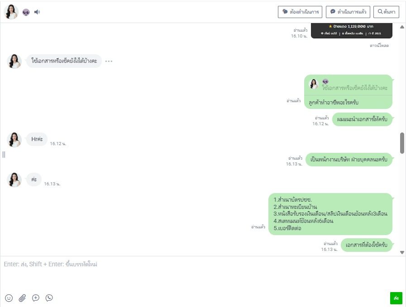Focus the message input field
Viewport: 406px width, 307px height.
203,273
